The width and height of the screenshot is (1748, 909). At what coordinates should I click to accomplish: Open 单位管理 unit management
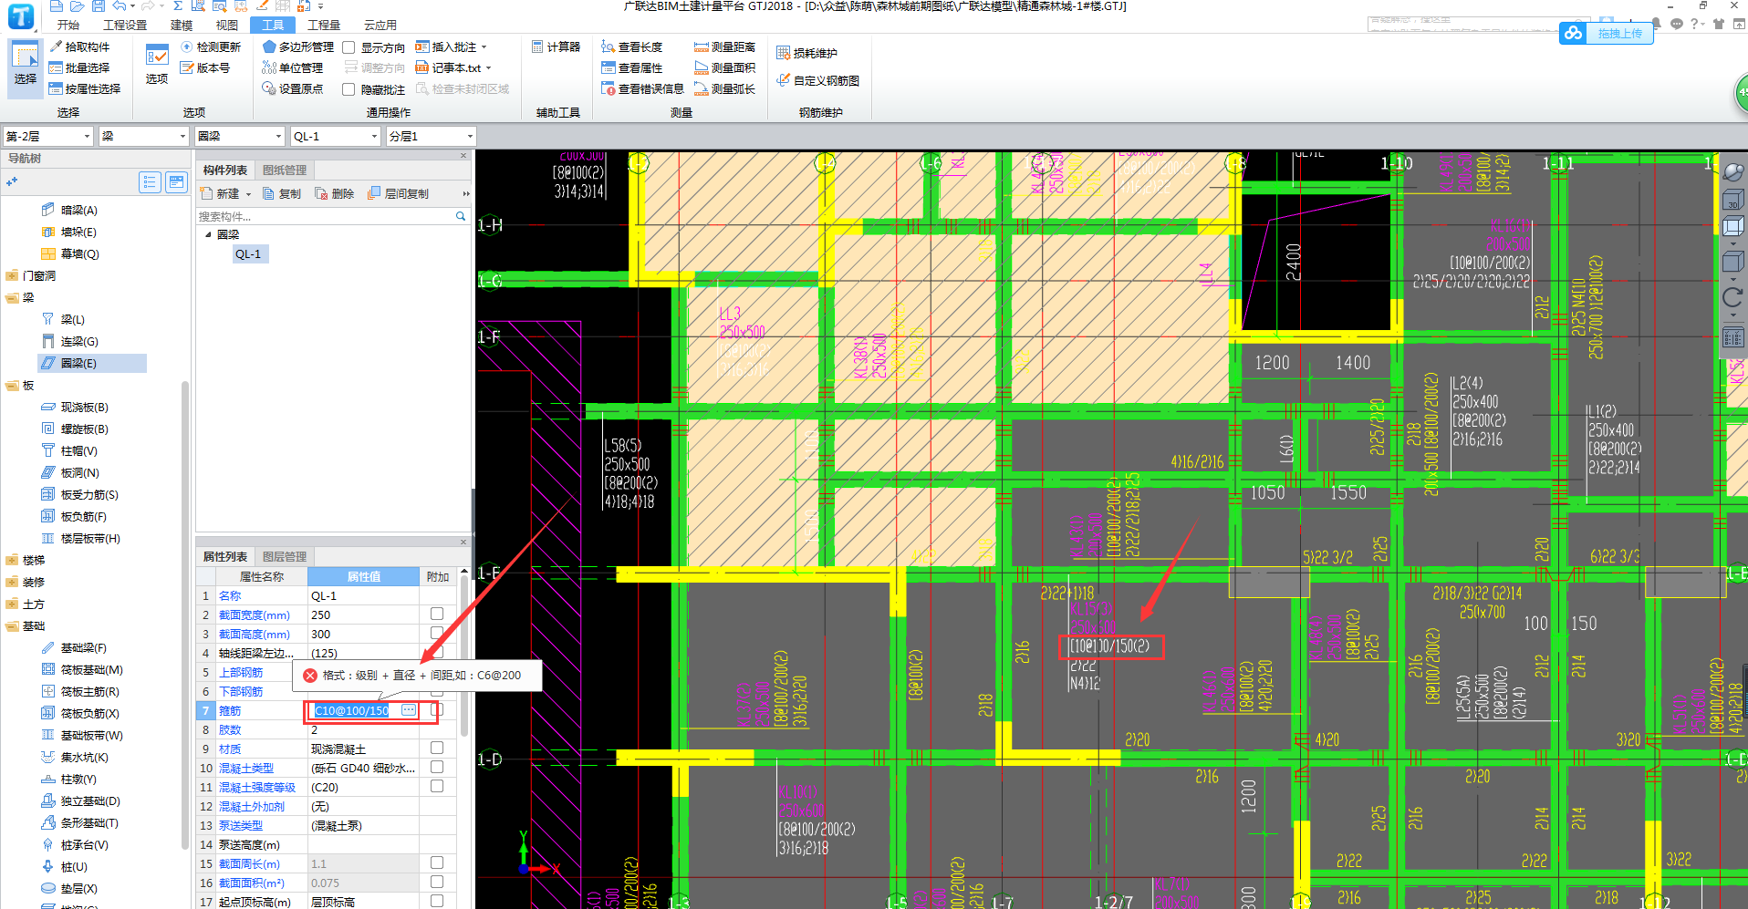coord(293,67)
